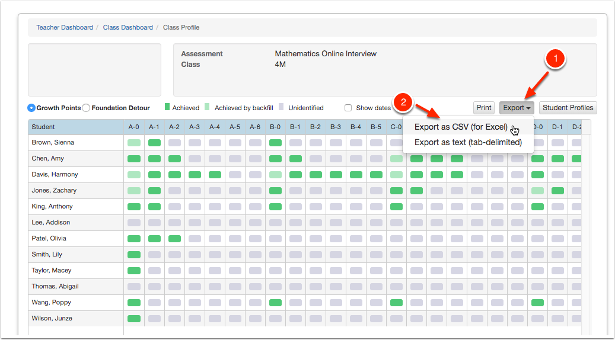Choose Export as text (tab-delimited)
615x340 pixels.
468,142
